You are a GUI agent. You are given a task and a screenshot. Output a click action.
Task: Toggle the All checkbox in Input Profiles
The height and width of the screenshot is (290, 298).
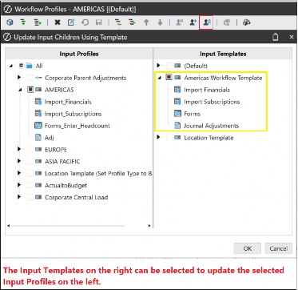[22, 66]
